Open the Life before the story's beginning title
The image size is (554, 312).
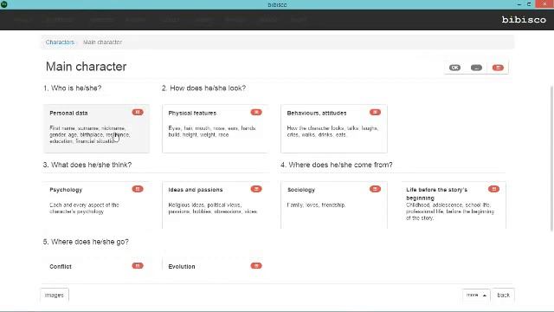pos(436,194)
